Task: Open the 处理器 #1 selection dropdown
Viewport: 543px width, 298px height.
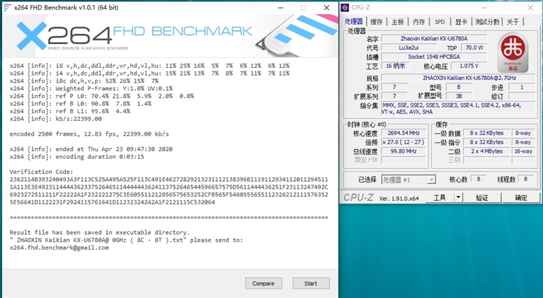Action: tap(409, 180)
